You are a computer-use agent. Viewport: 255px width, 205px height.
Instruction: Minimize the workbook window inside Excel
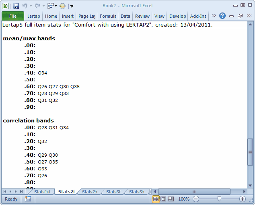231,16
